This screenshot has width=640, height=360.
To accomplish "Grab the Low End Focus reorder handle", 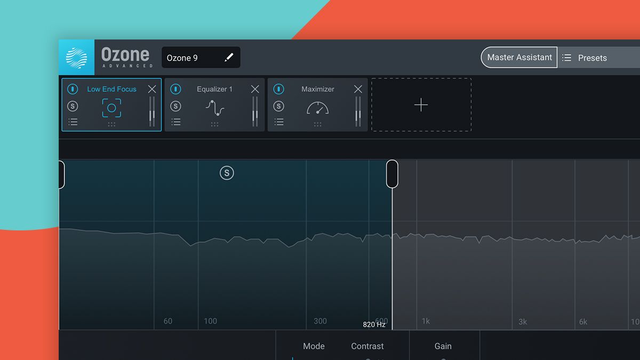I will click(x=111, y=124).
